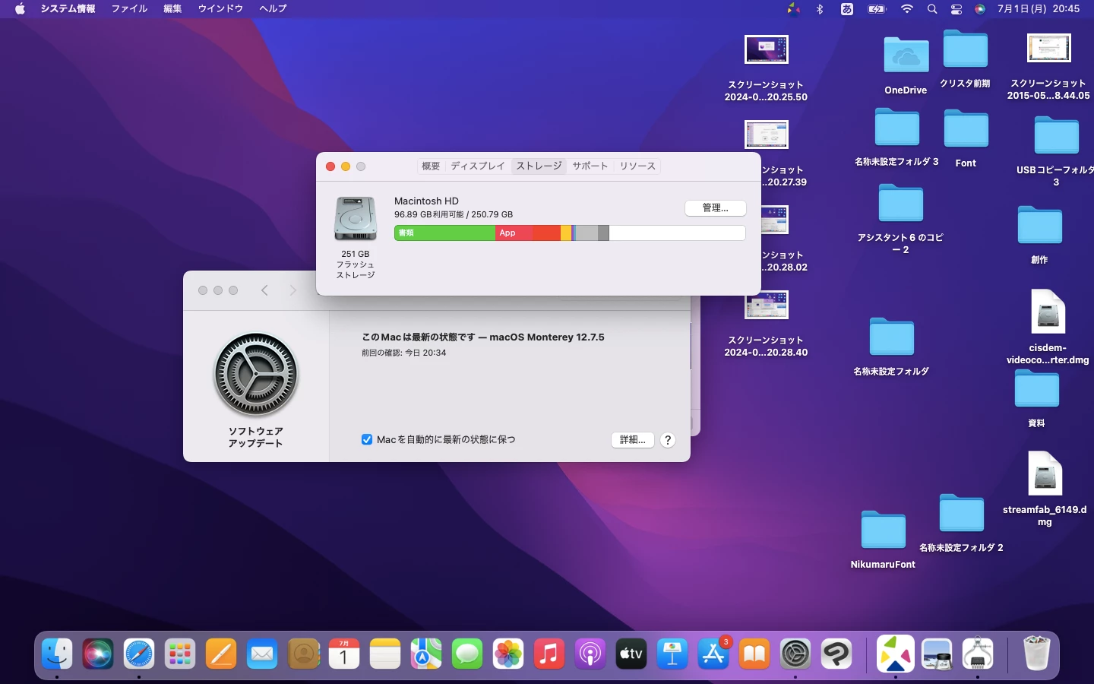Open the システム情報 menu

pos(68,9)
